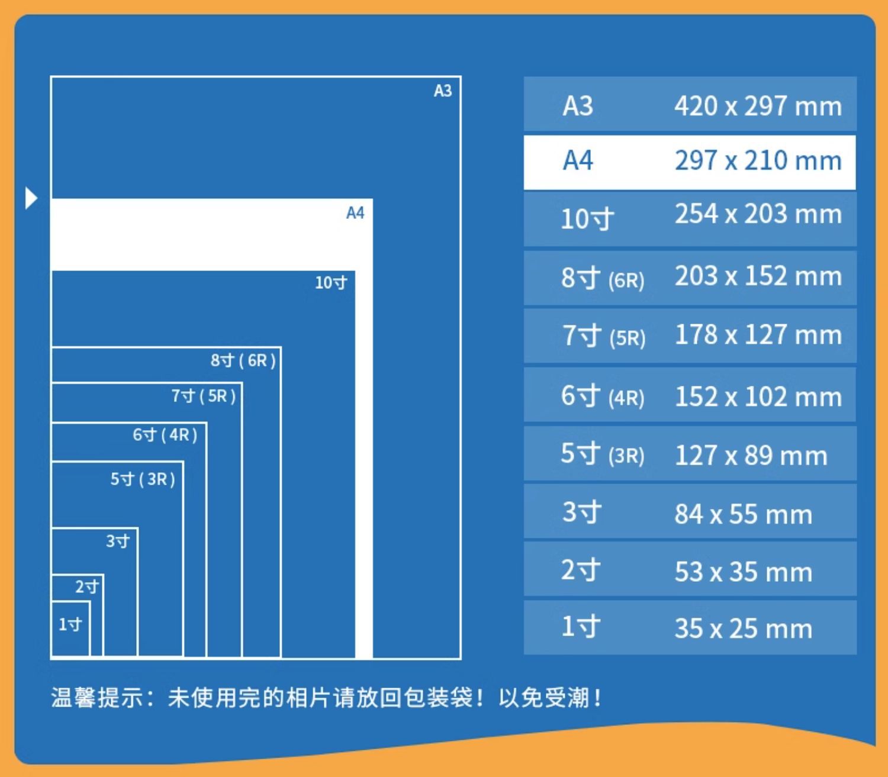This screenshot has height=777, width=888.
Task: Click the '35 x 25 mm' dimension value
Action: pyautogui.click(x=743, y=628)
